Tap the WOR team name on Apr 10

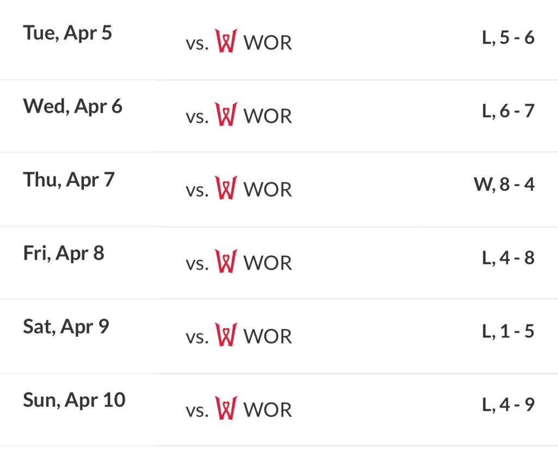click(x=268, y=409)
